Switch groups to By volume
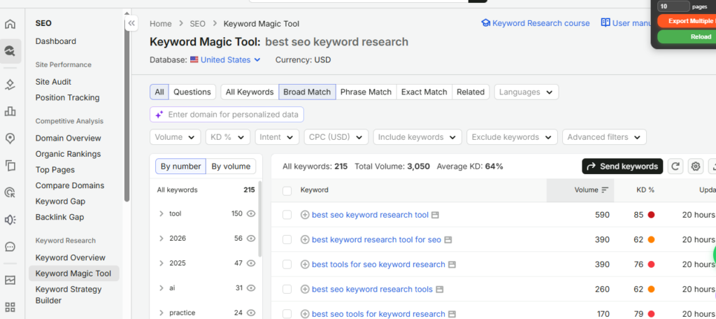The image size is (716, 319). 231,166
